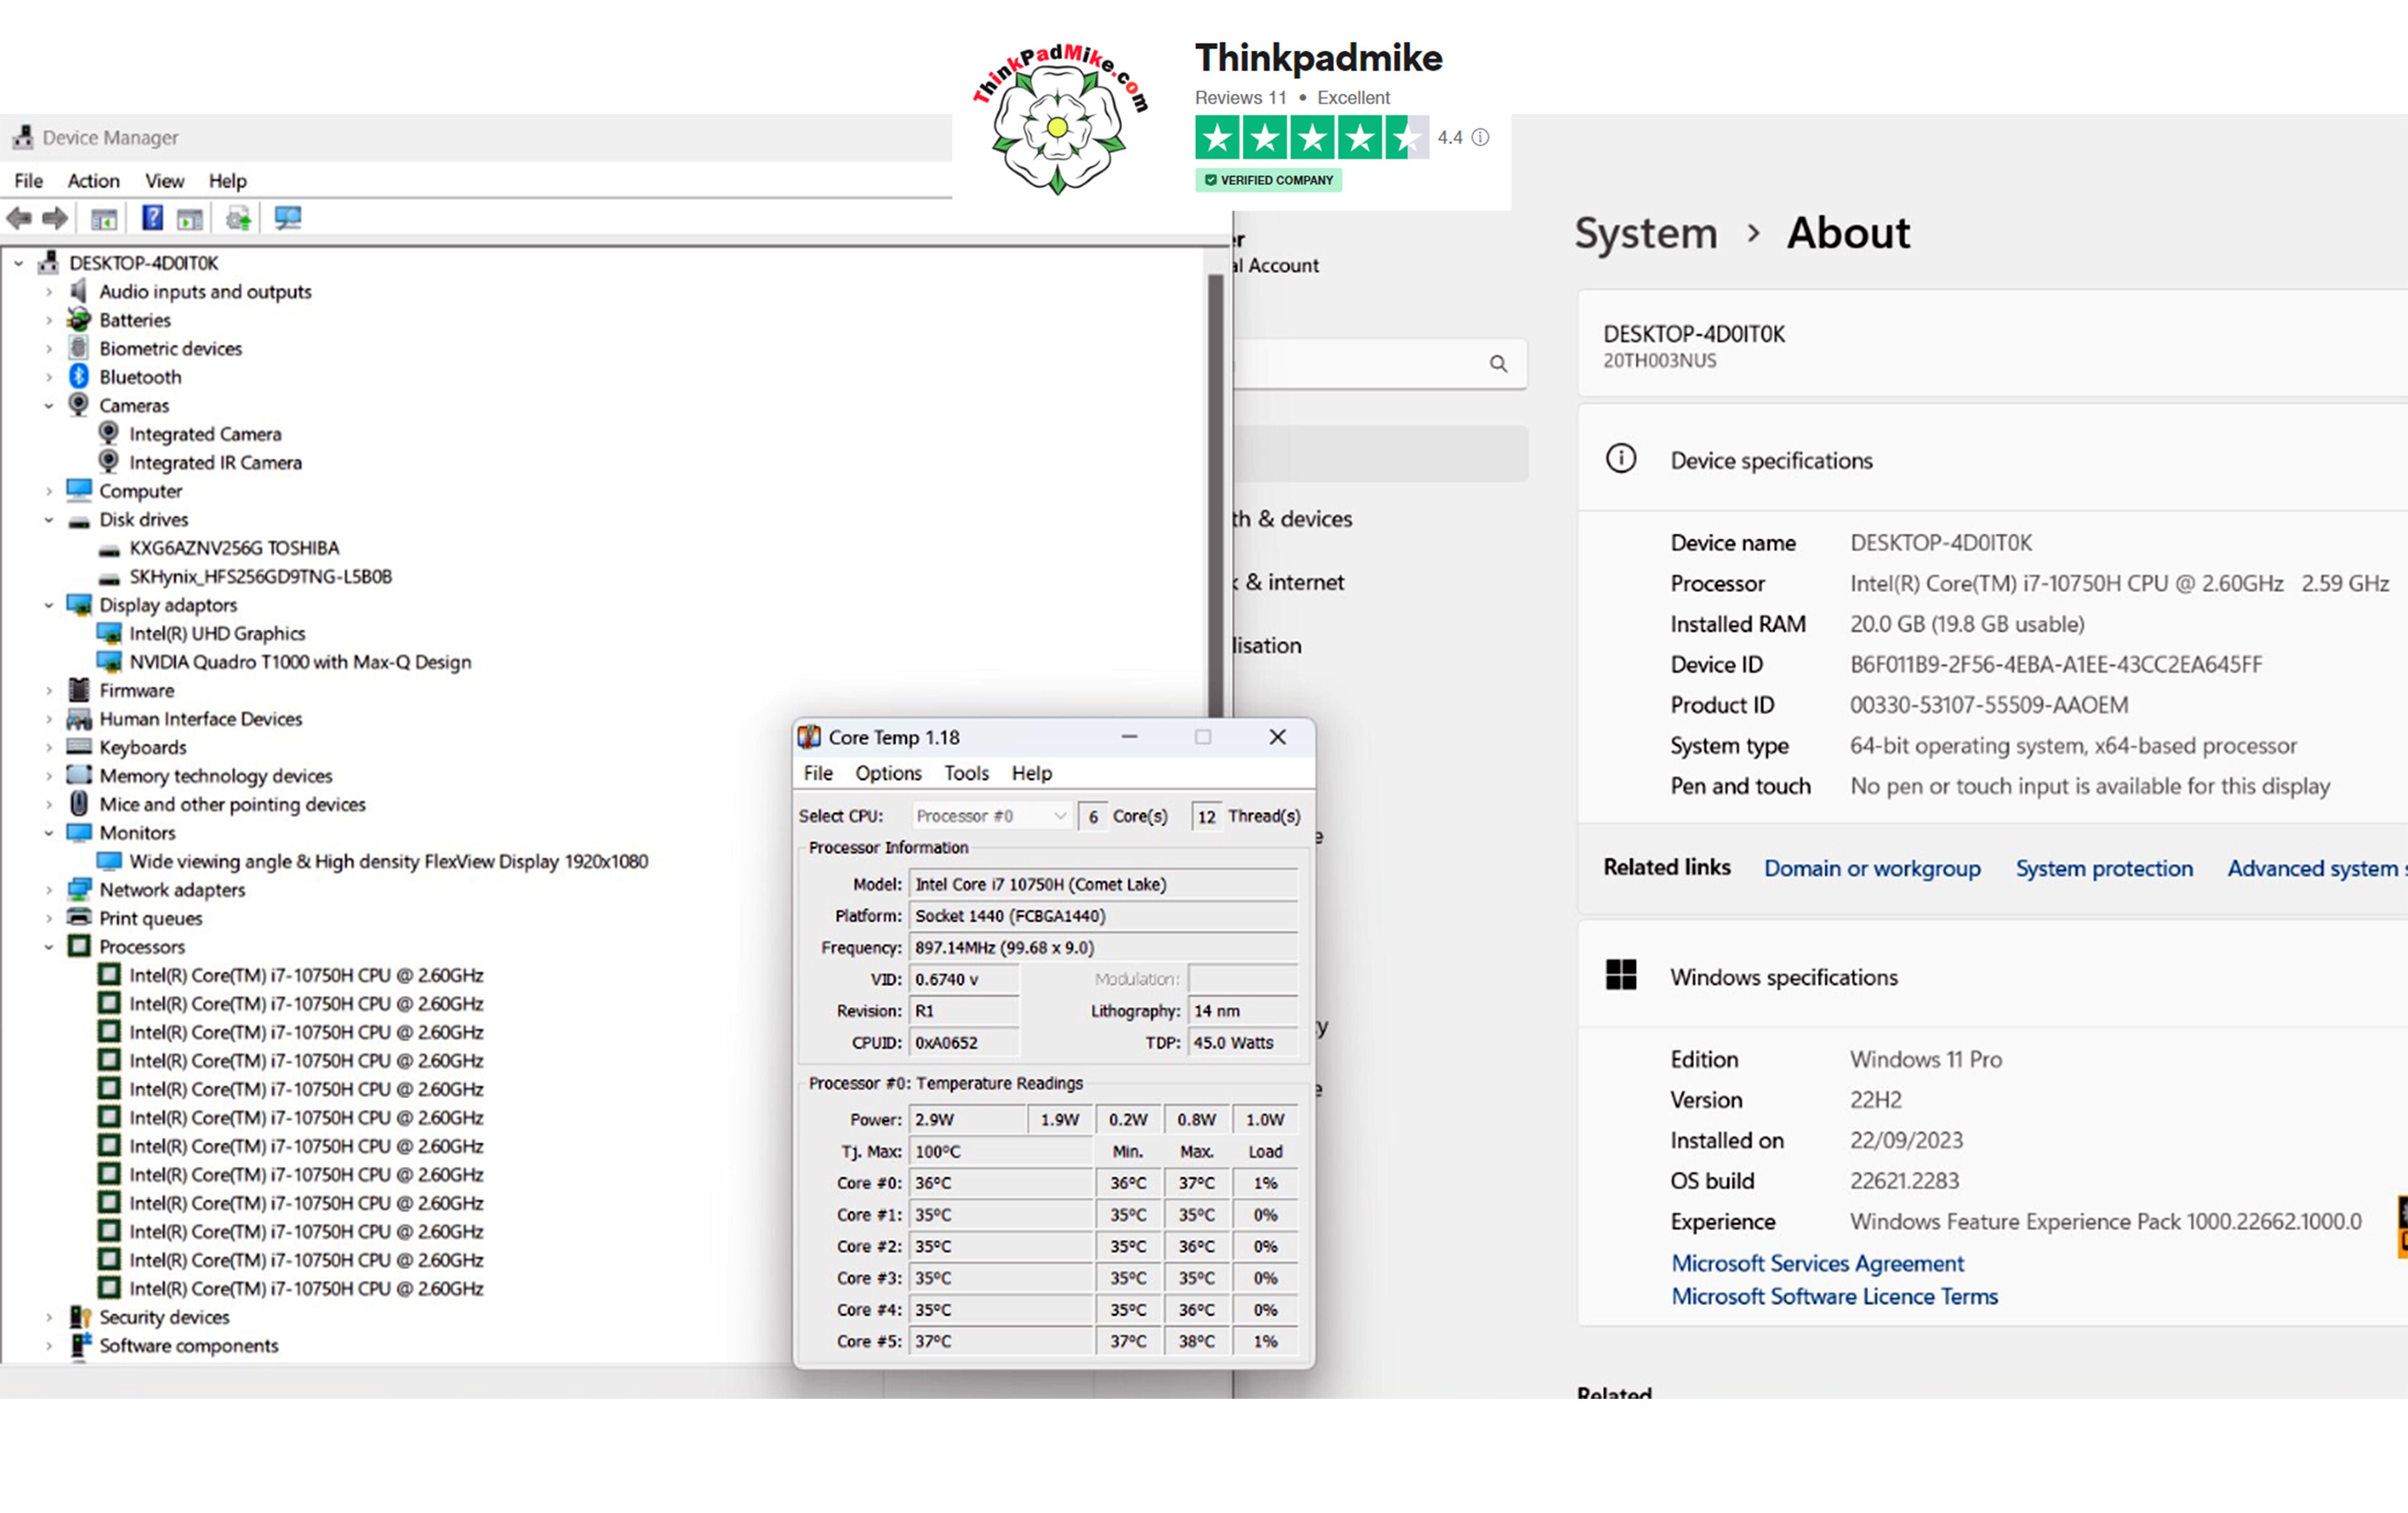Click the KXG6AZNV256G TOSHIBA drive icon
This screenshot has height=1513, width=2408.
pos(109,550)
